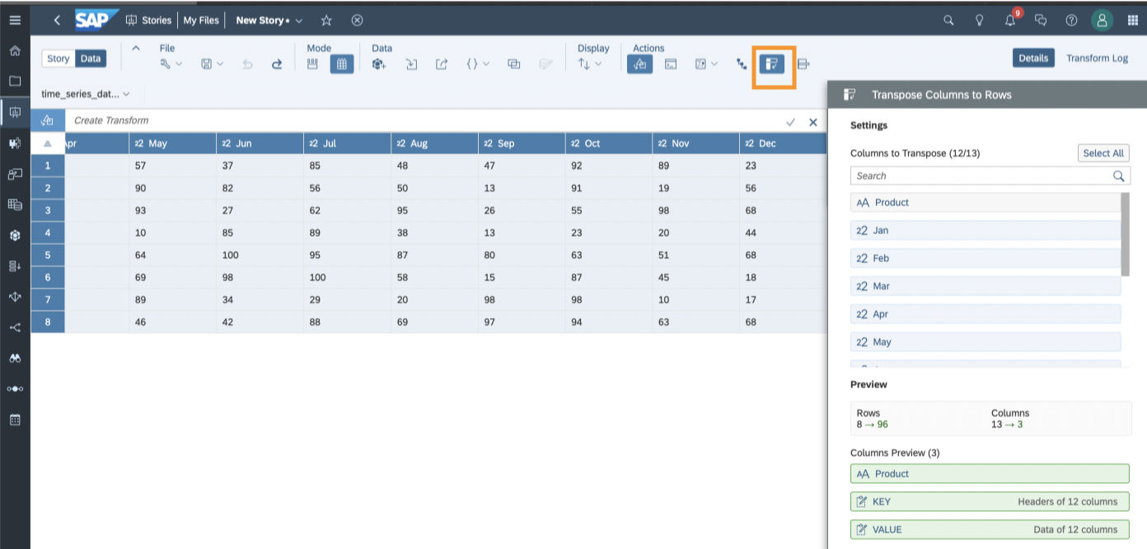Expand the New Story title dropdown
This screenshot has width=1147, height=549.
(298, 21)
